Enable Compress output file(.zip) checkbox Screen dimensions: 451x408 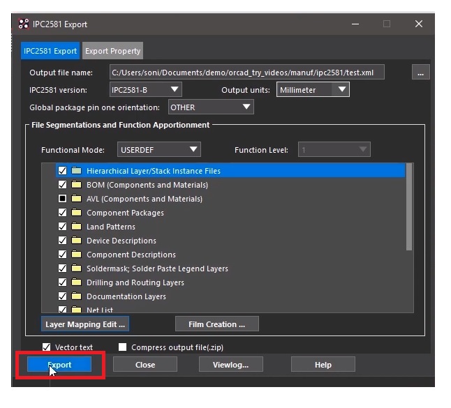point(123,347)
